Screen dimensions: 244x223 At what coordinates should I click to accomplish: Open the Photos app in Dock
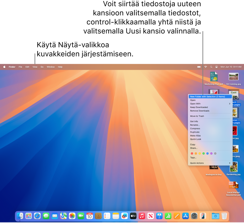point(72,216)
